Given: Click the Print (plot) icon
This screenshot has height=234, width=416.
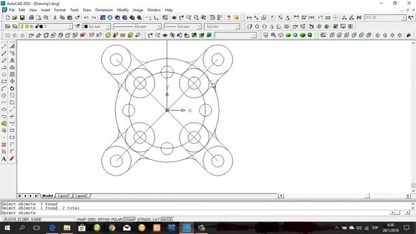Looking at the screenshot, I should click(x=31, y=18).
